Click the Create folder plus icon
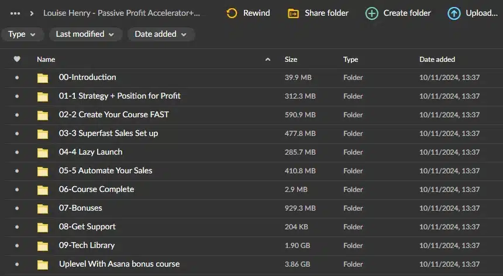503x276 pixels. tap(372, 13)
